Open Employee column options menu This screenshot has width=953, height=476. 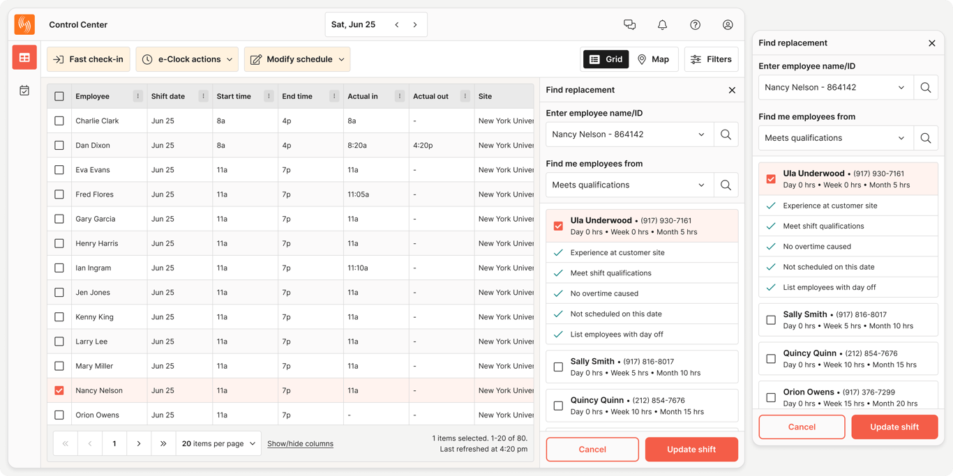pyautogui.click(x=137, y=96)
